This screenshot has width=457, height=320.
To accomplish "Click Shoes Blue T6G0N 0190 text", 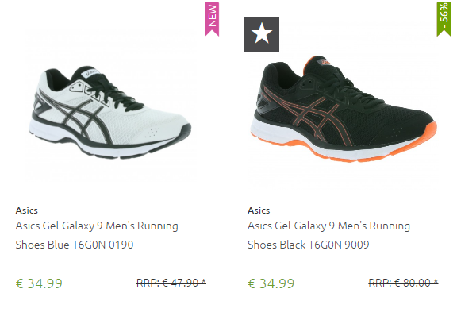I will (x=75, y=245).
